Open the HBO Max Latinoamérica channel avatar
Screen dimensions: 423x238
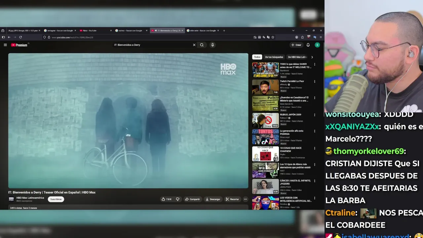(x=11, y=199)
